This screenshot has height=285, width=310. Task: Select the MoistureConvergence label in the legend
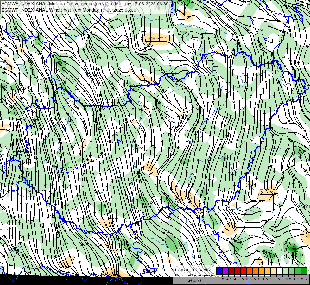(x=194, y=275)
